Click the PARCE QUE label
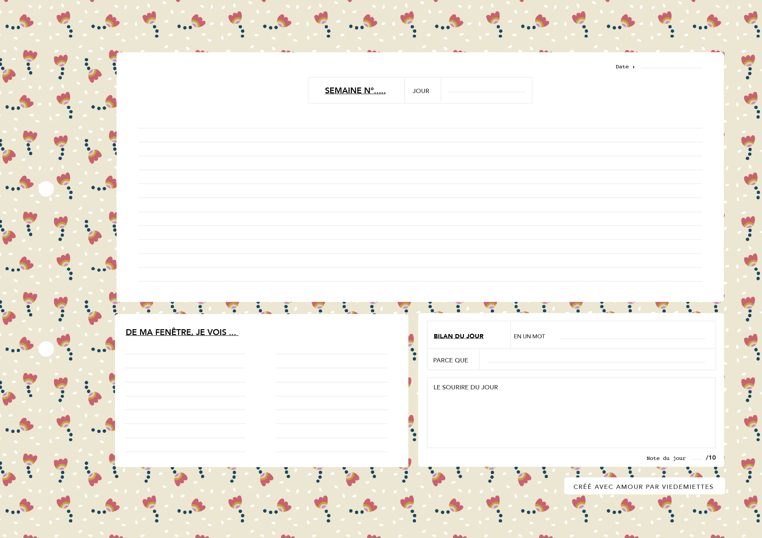 pos(450,360)
